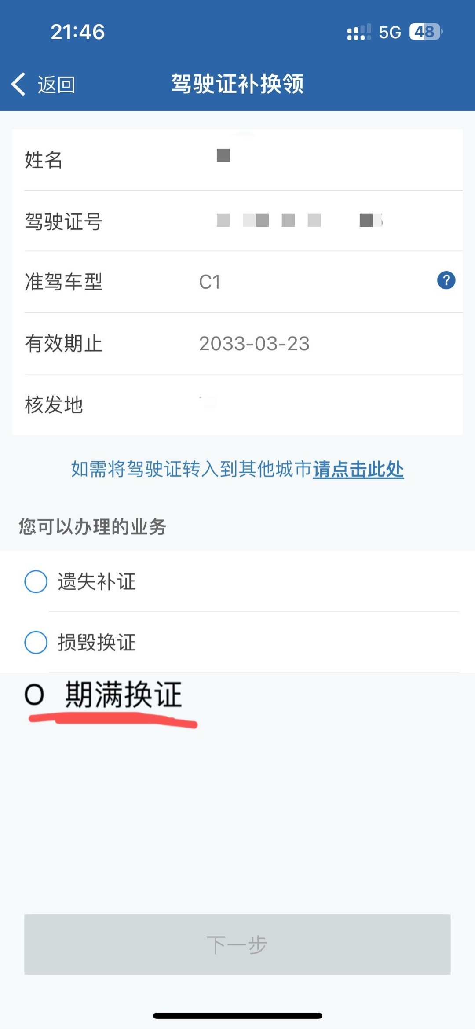Tap the 期满换证 text label

[x=124, y=695]
